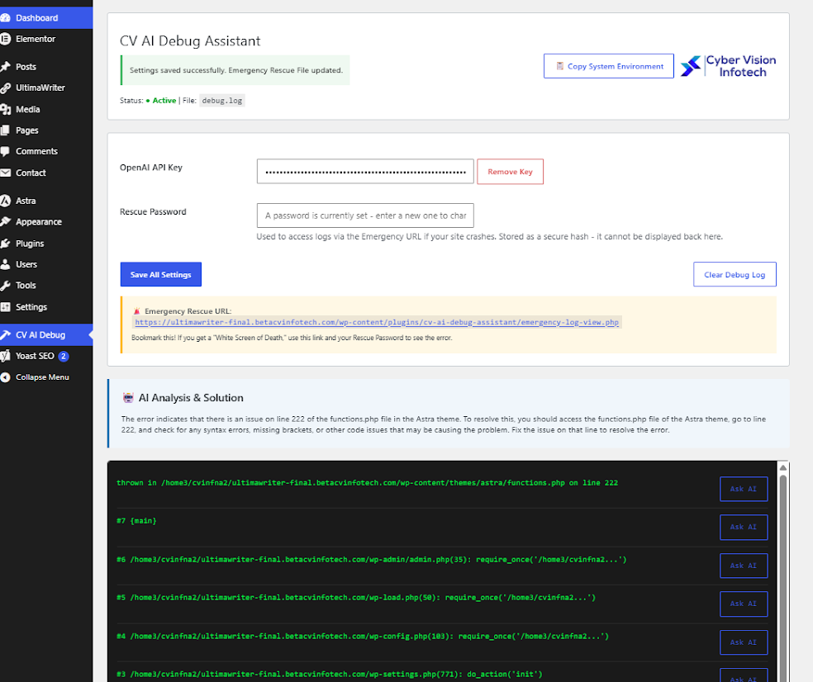Open the Astra menu item

point(46,201)
